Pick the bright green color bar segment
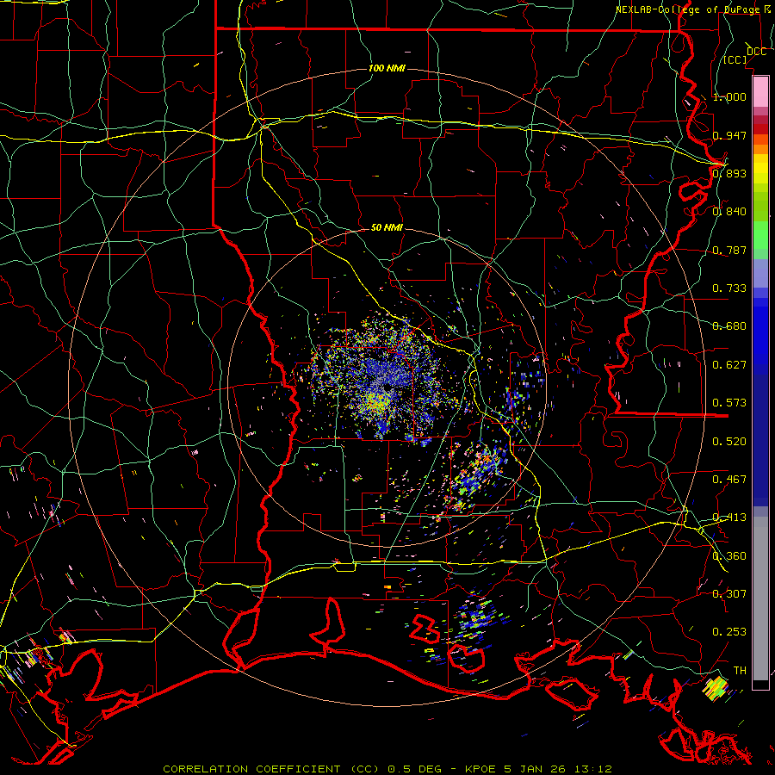 (x=760, y=235)
